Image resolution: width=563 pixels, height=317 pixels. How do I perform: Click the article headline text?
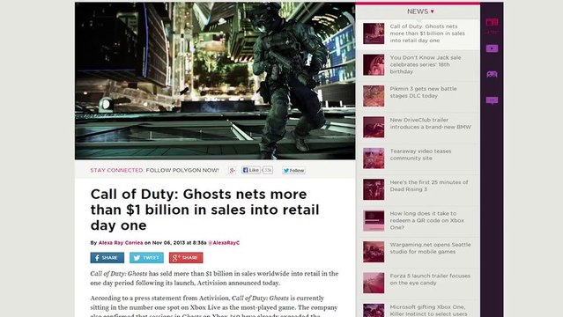tap(204, 210)
